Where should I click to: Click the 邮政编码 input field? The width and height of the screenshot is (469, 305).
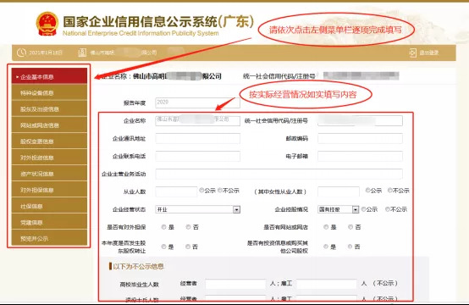coord(360,138)
